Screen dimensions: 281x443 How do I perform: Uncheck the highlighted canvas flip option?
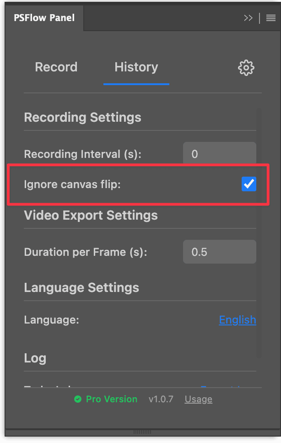249,184
